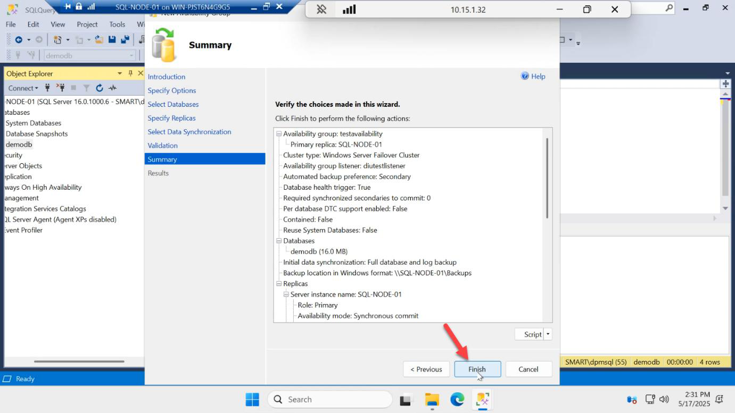The width and height of the screenshot is (735, 413).
Task: Click the Navigate Forward toolbar icon
Action: pos(39,40)
